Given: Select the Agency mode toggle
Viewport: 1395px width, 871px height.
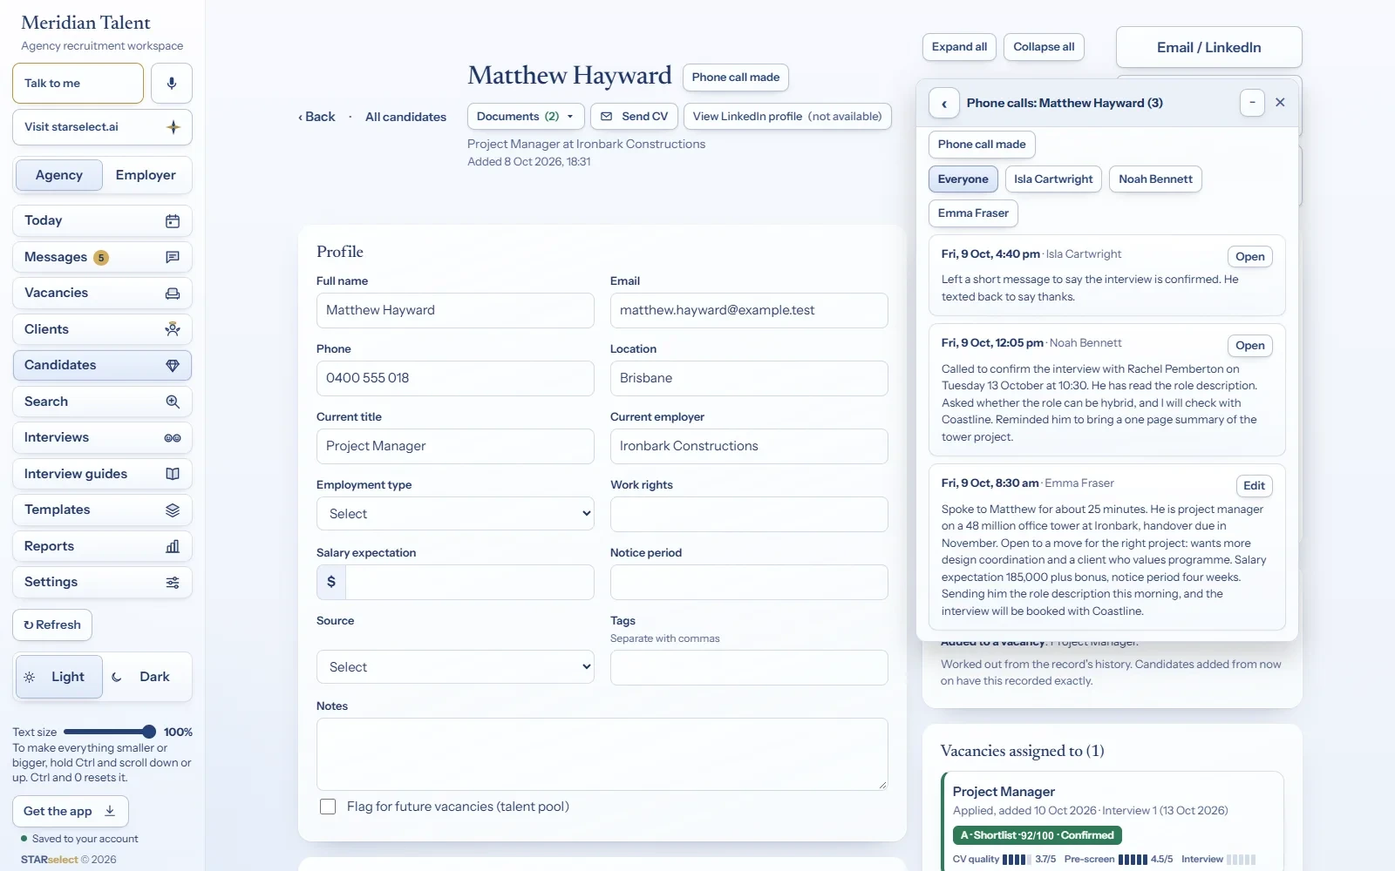Looking at the screenshot, I should click(x=59, y=175).
